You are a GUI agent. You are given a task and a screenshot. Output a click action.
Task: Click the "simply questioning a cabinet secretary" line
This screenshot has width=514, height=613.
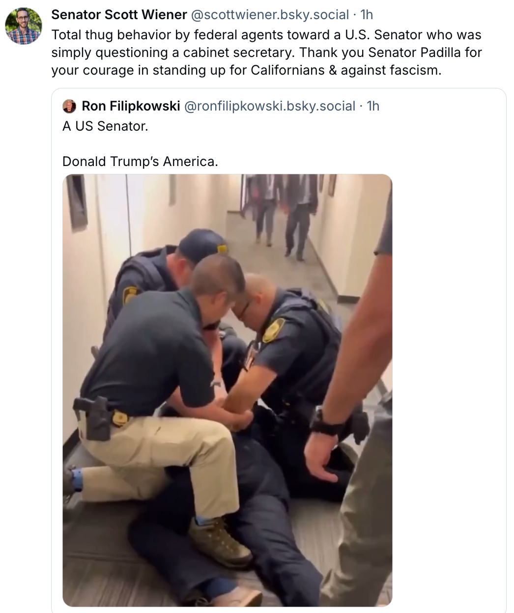click(267, 53)
